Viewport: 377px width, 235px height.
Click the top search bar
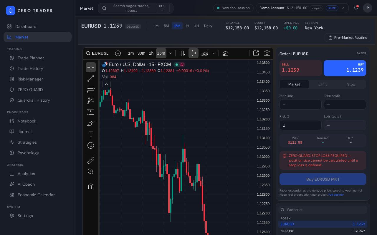[136, 8]
